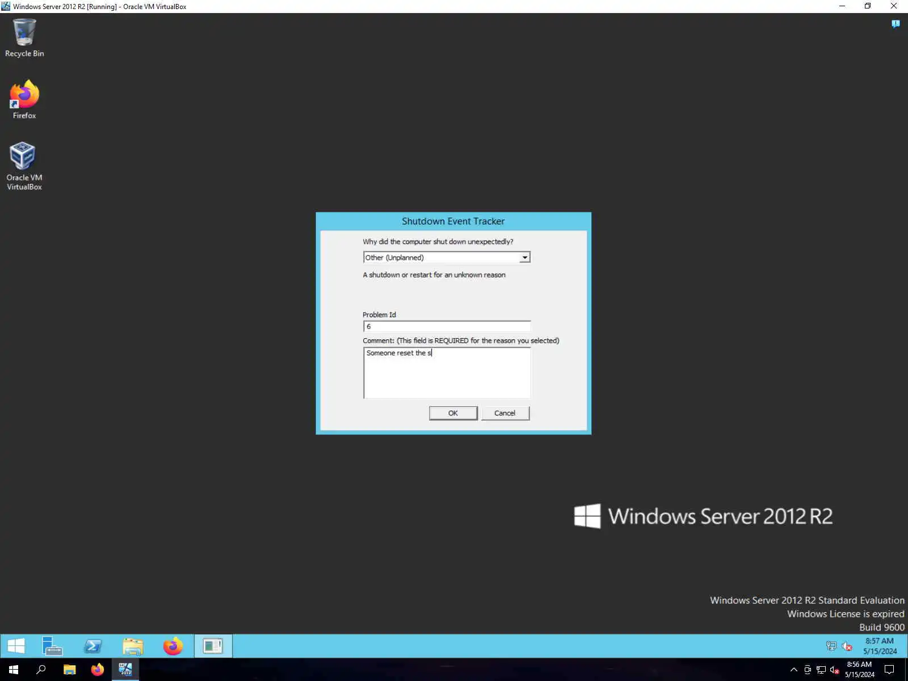
Task: Open File Explorer on host taskbar
Action: pos(69,670)
